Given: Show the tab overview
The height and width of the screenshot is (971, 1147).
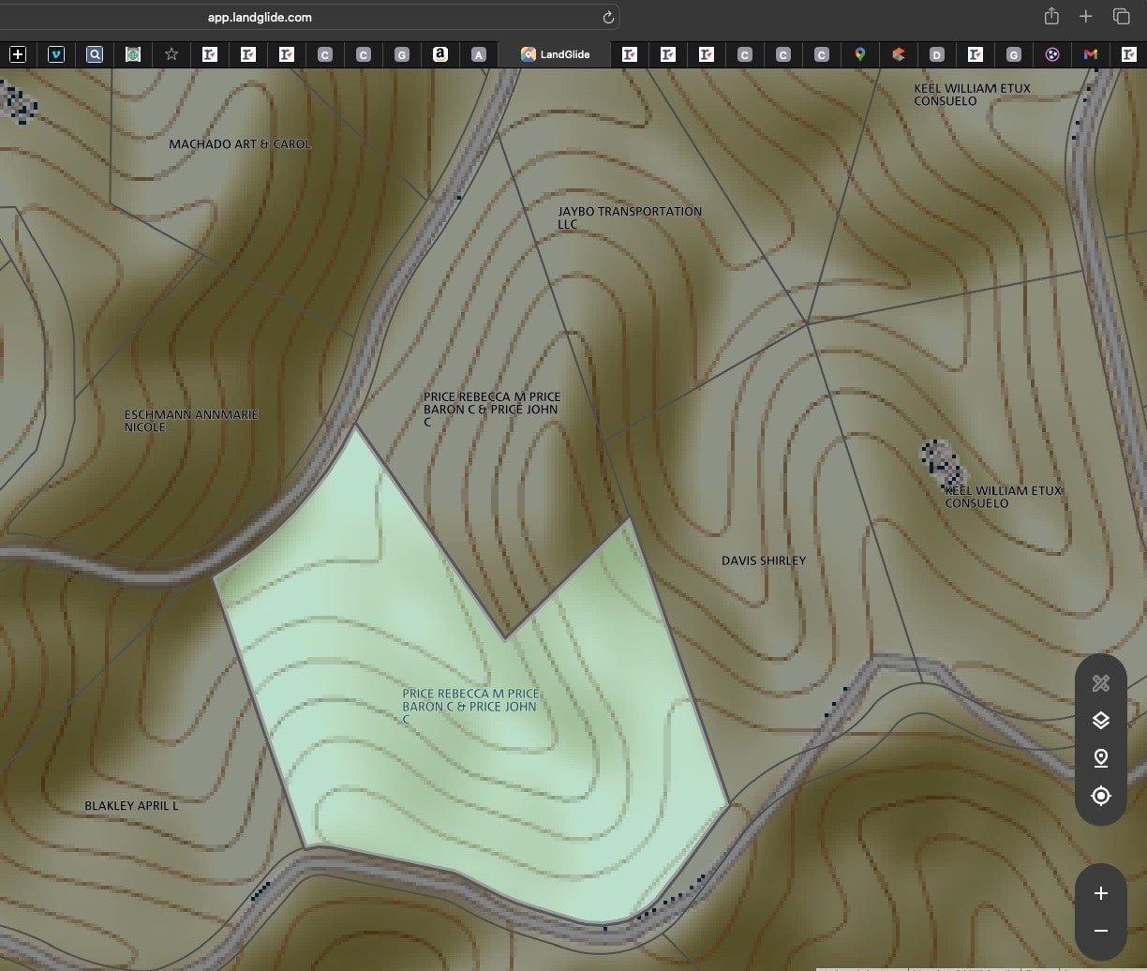Looking at the screenshot, I should tap(1121, 17).
